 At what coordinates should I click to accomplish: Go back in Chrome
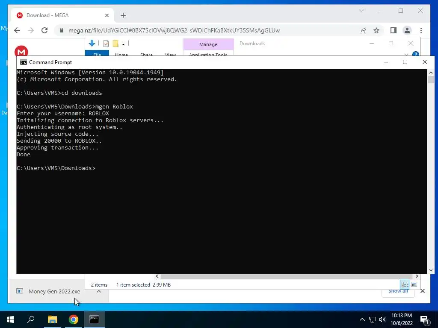coord(17,30)
